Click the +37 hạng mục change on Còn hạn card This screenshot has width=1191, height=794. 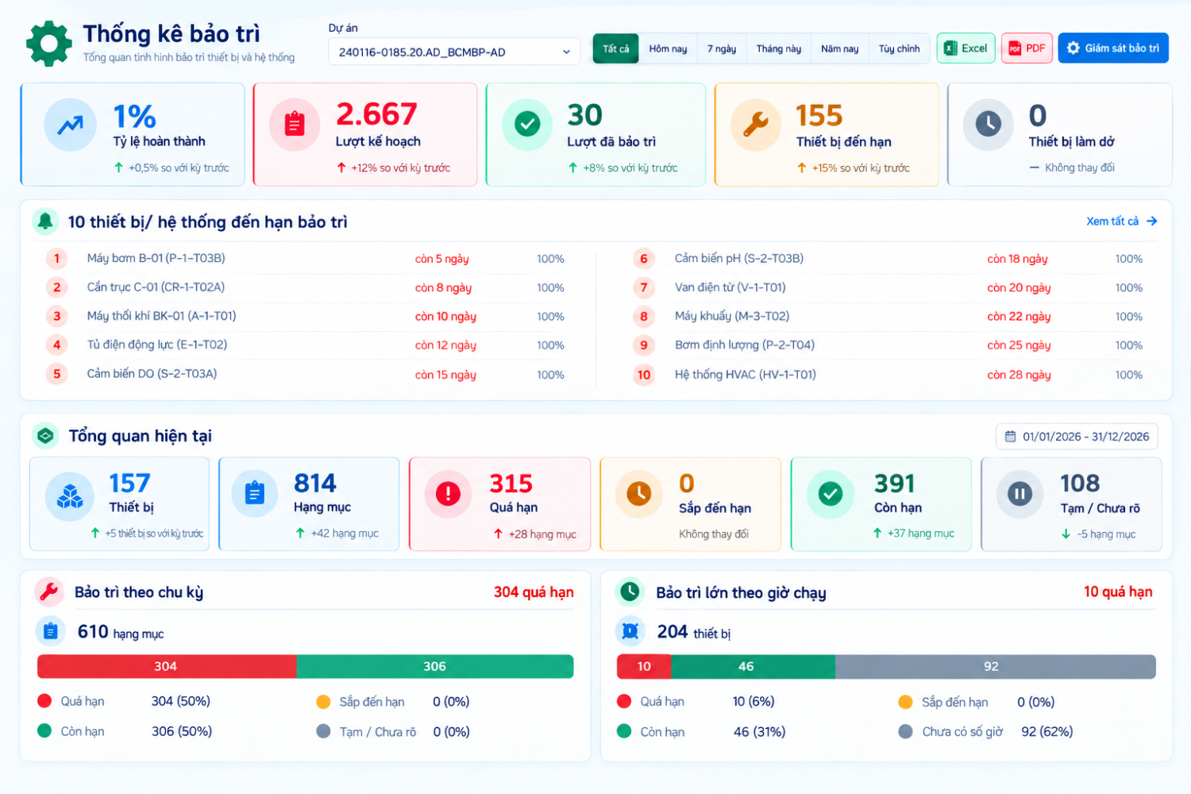(x=914, y=534)
